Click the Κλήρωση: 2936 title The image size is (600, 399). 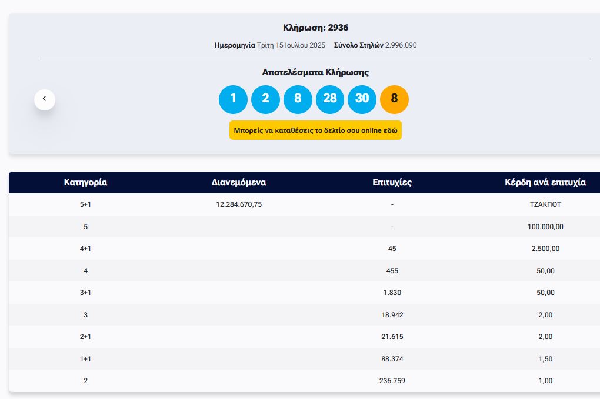tap(315, 28)
